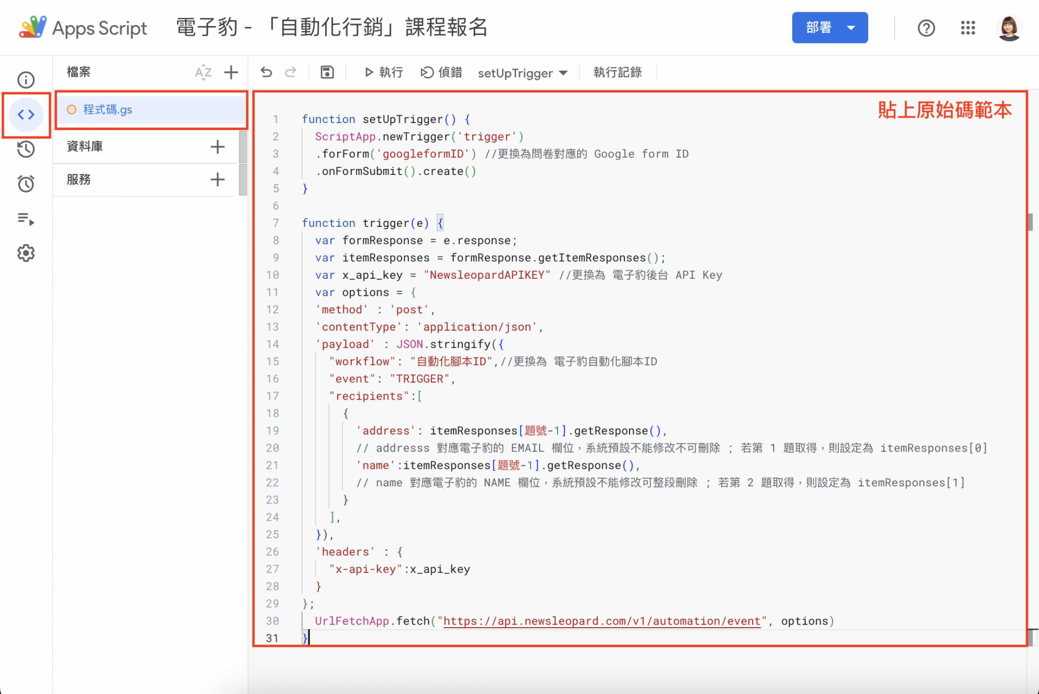Save project with floppy disk icon
The image size is (1039, 694).
(x=327, y=72)
